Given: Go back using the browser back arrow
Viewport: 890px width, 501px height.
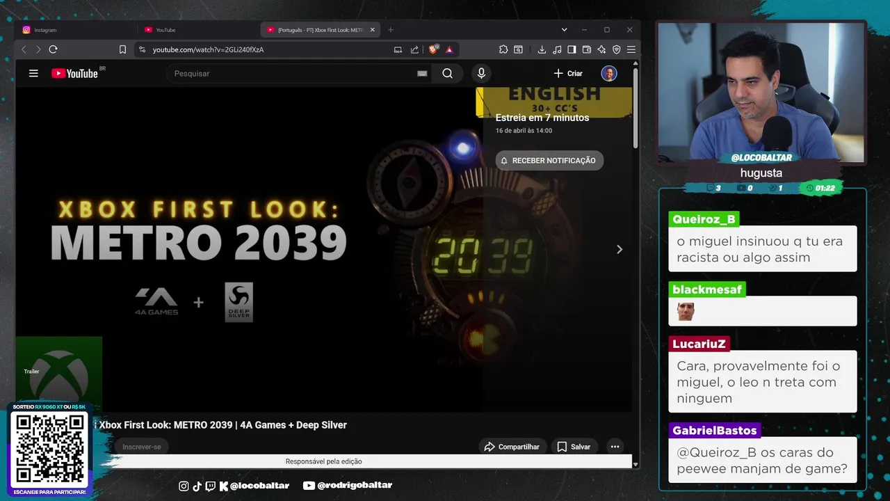Looking at the screenshot, I should point(24,49).
